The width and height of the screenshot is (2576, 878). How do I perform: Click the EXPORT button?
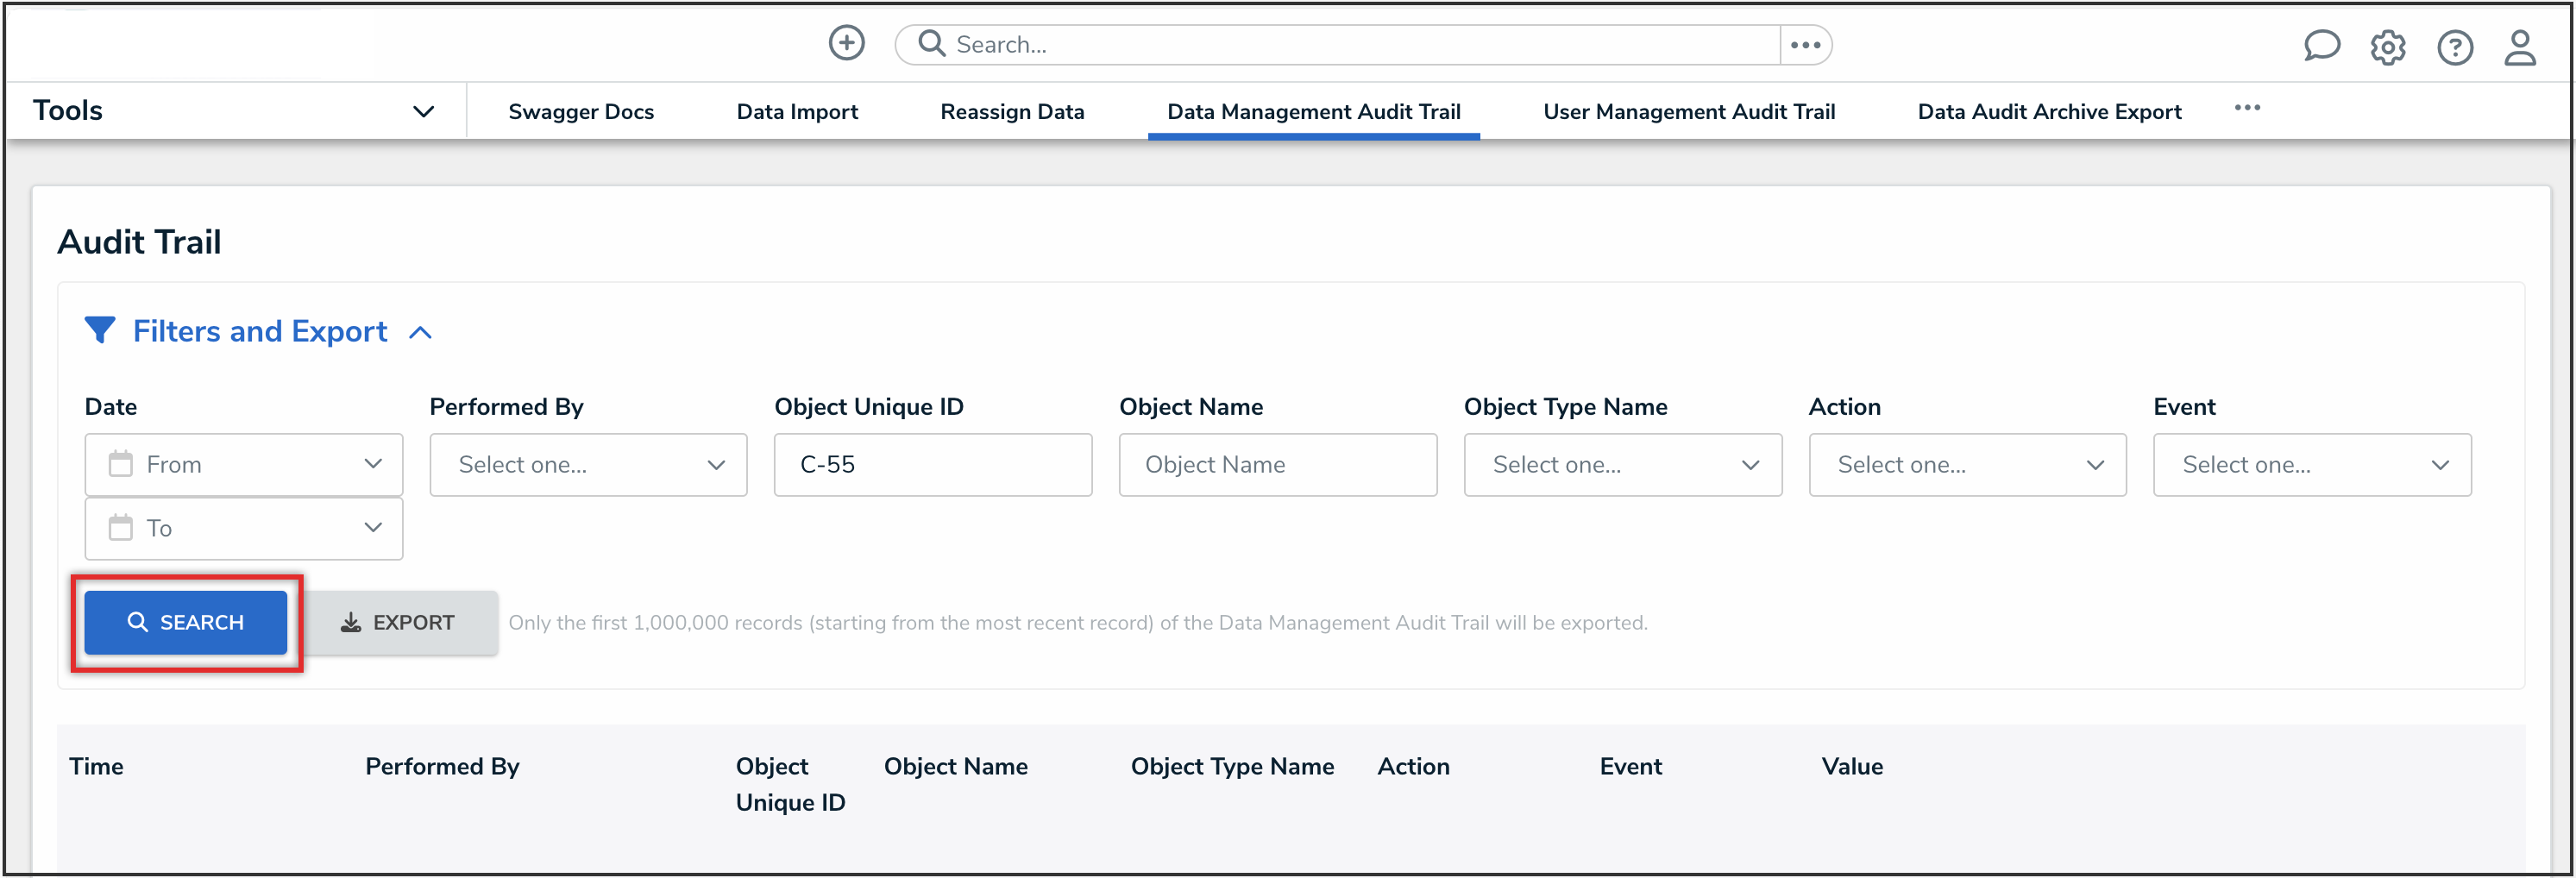point(398,622)
